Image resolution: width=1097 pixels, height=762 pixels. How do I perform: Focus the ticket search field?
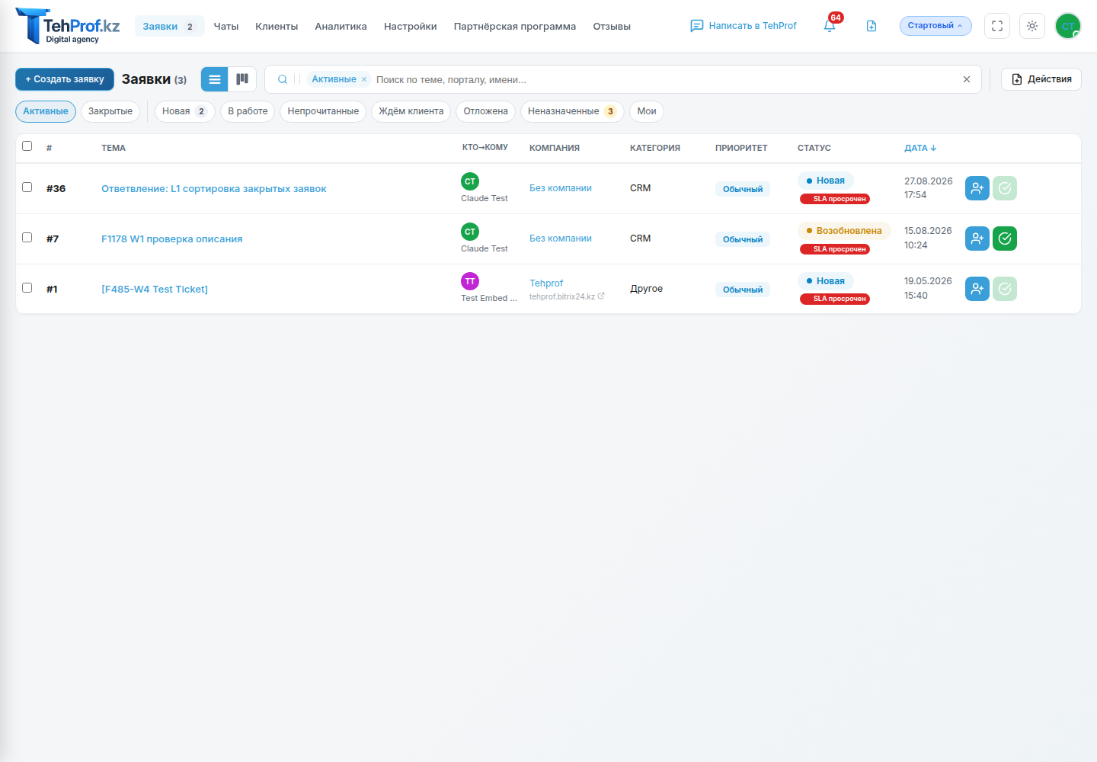point(663,79)
